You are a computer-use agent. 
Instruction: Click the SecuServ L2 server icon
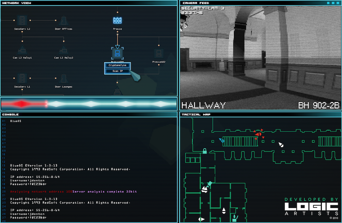pyautogui.click(x=22, y=20)
